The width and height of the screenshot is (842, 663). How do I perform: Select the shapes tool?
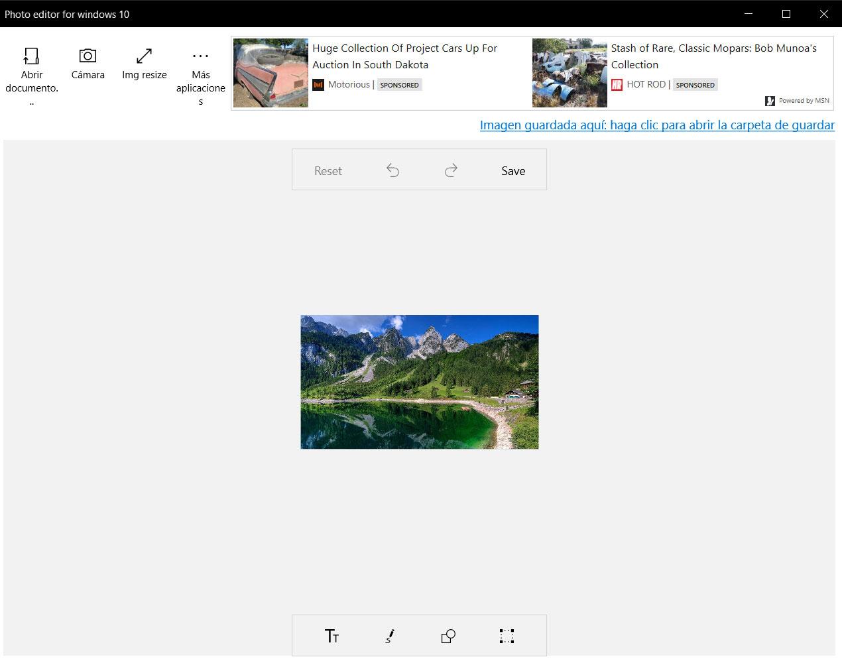pos(448,636)
